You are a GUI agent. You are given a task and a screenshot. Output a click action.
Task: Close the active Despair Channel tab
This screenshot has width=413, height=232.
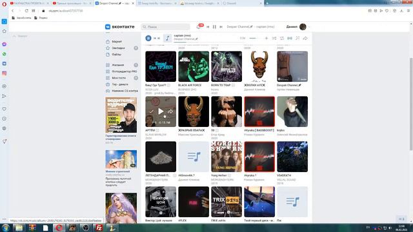point(133,3)
